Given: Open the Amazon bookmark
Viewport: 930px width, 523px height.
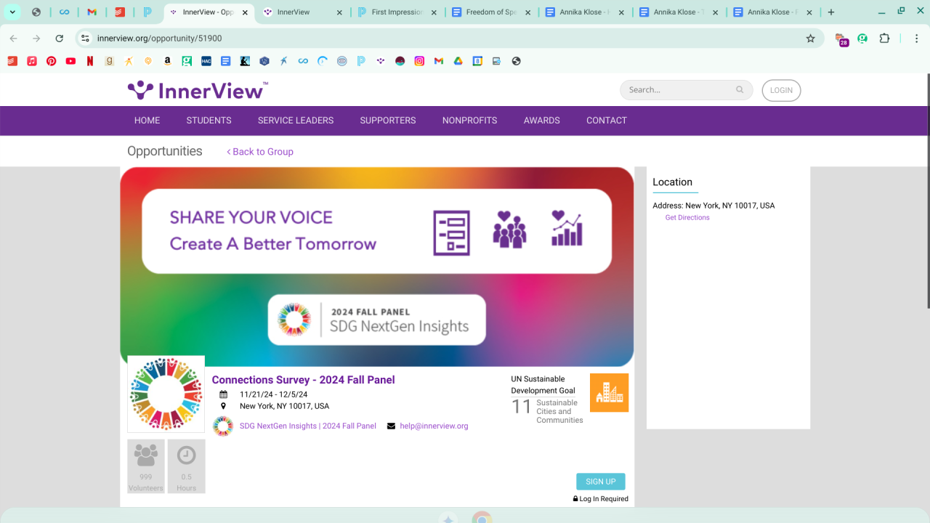Looking at the screenshot, I should pyautogui.click(x=168, y=61).
